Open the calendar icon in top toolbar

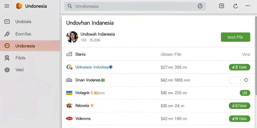[x=221, y=6]
